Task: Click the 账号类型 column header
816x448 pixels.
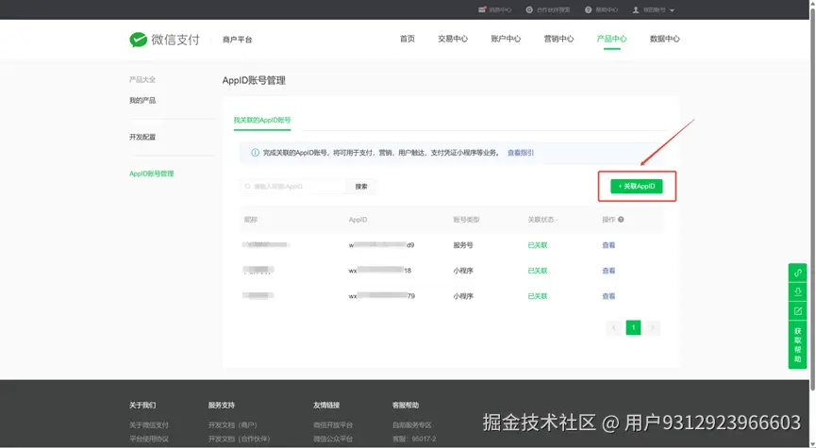Action: coord(466,220)
